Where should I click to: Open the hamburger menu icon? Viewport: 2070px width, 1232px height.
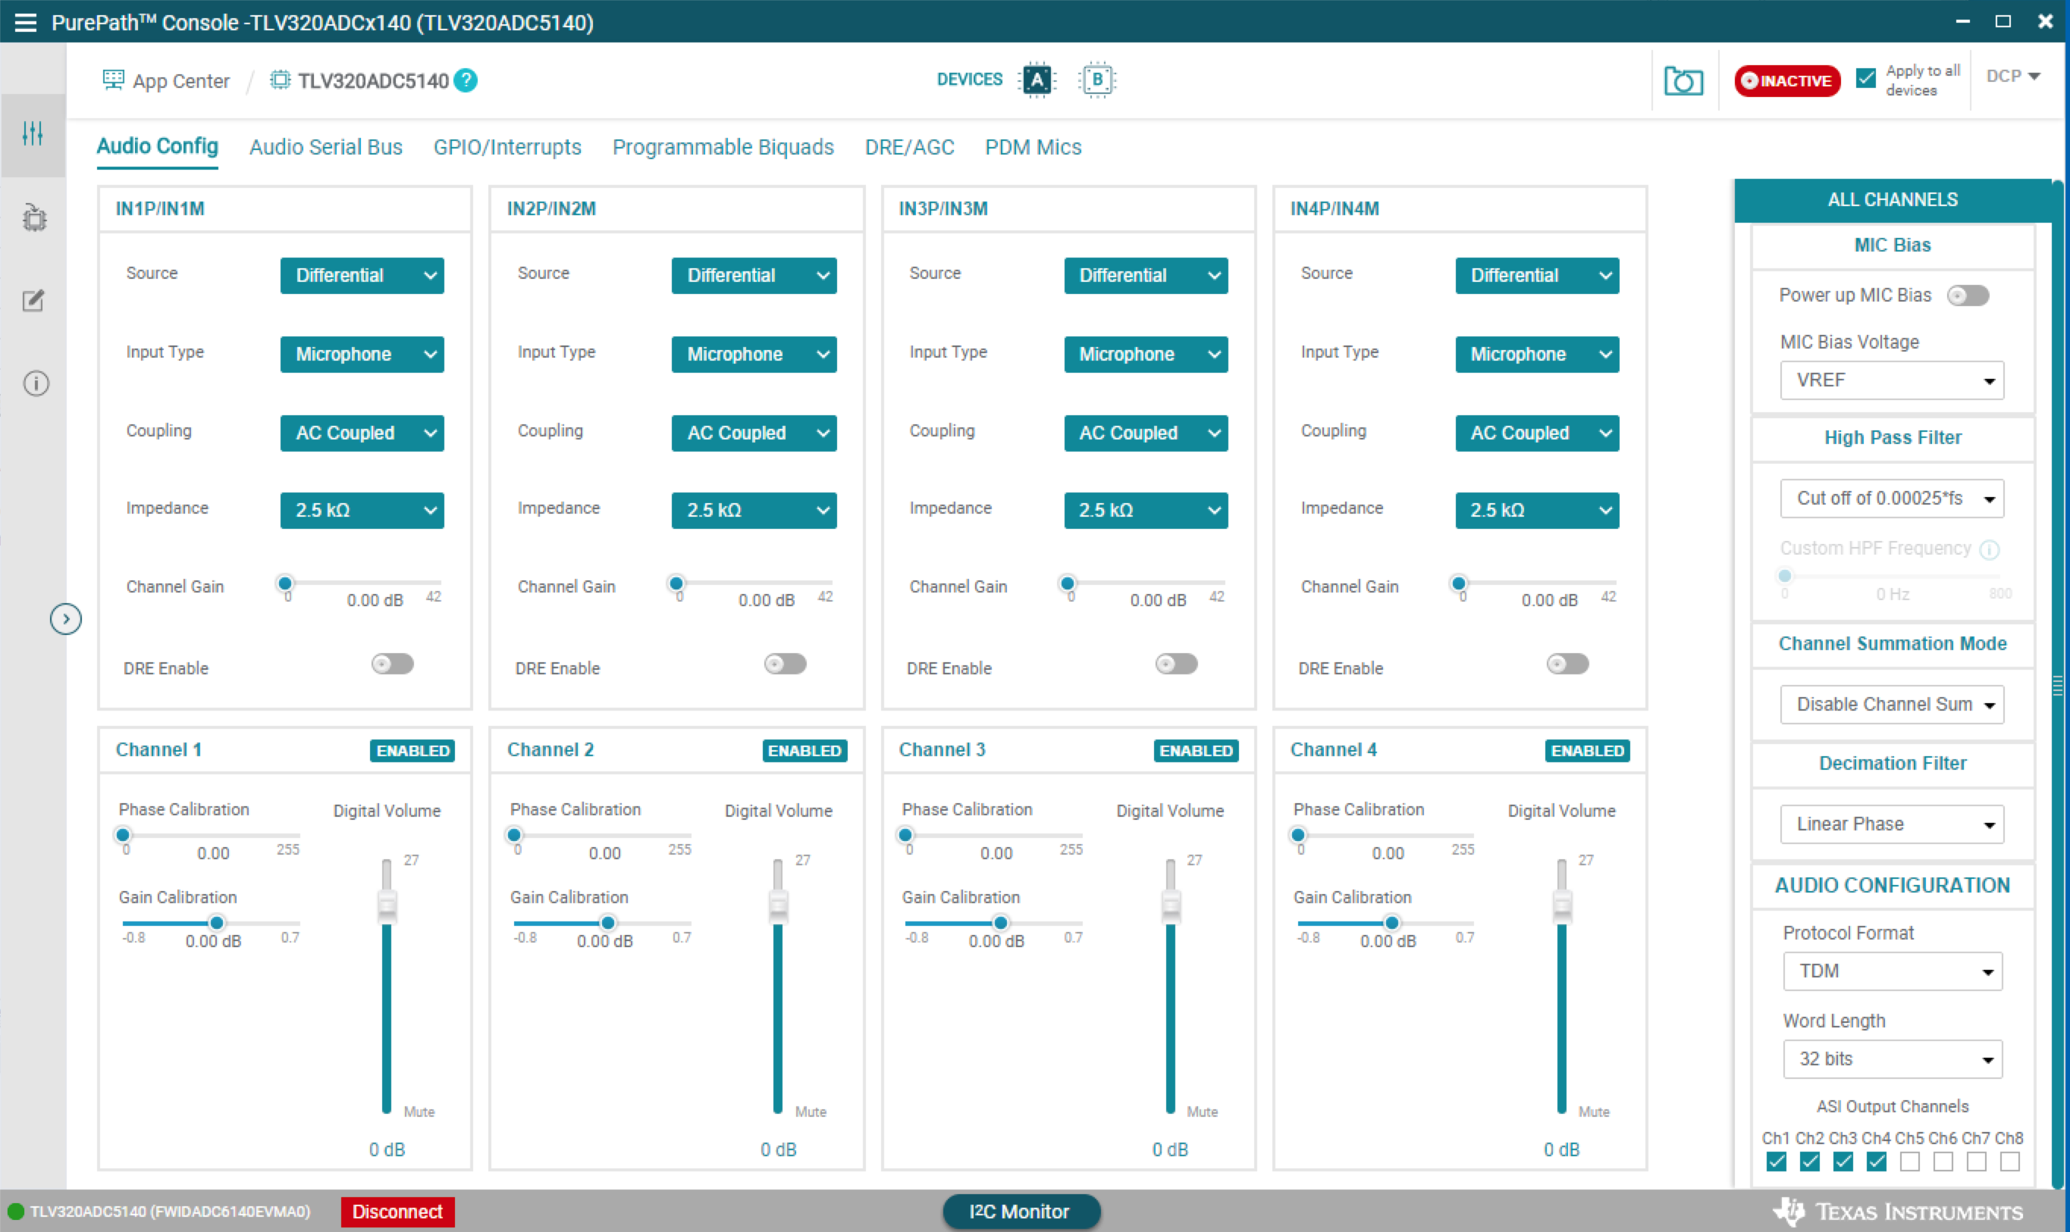pos(26,23)
